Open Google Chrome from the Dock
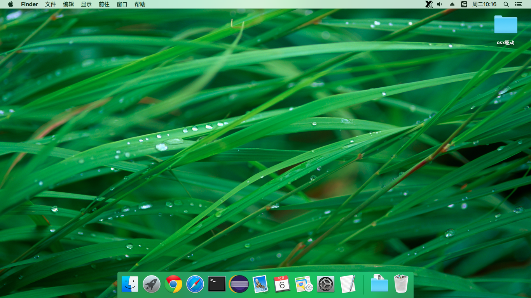This screenshot has height=298, width=531. click(173, 284)
